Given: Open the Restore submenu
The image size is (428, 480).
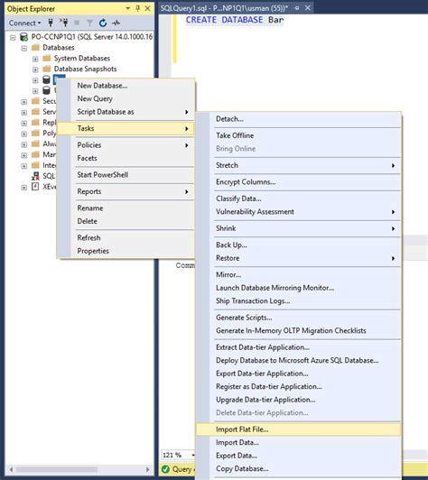Looking at the screenshot, I should pyautogui.click(x=298, y=258).
